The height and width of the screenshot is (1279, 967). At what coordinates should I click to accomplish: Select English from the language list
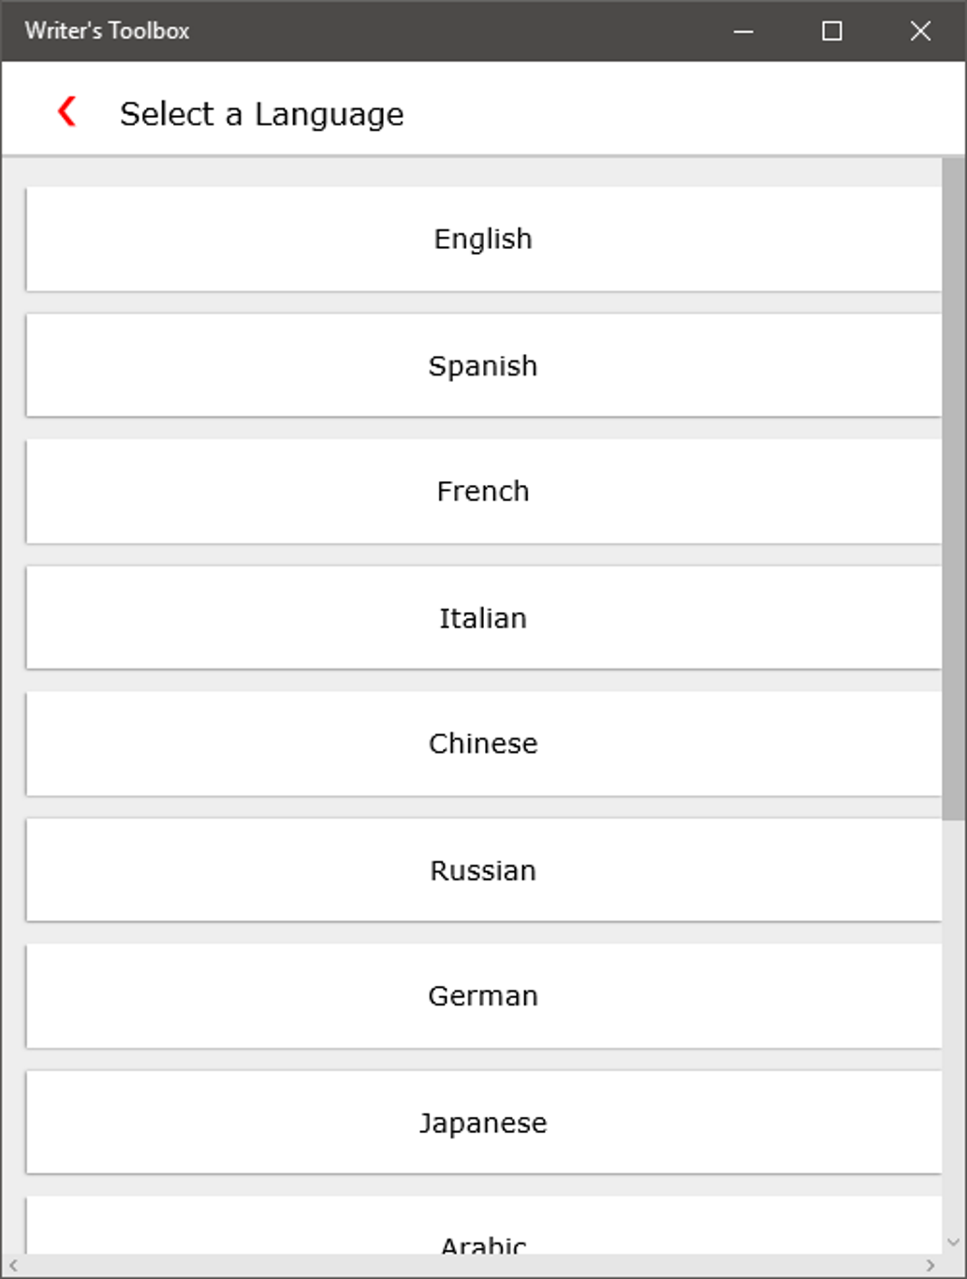(483, 239)
